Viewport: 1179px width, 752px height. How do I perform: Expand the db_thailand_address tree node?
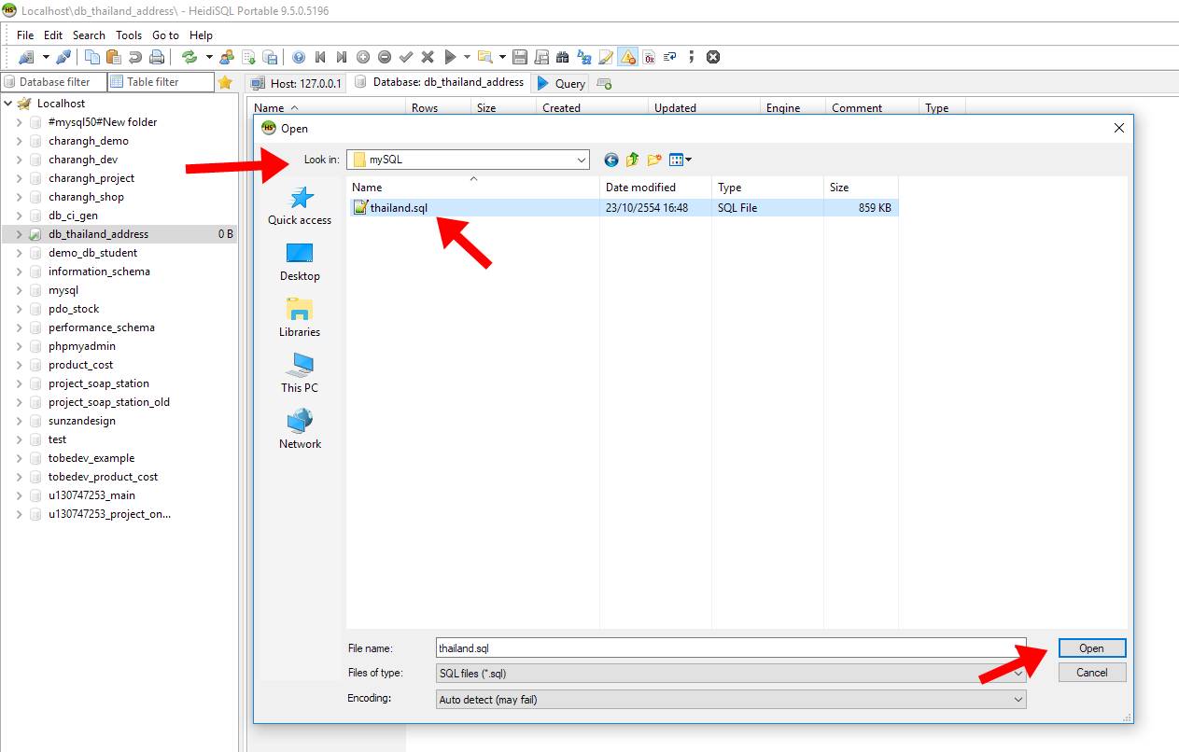20,234
